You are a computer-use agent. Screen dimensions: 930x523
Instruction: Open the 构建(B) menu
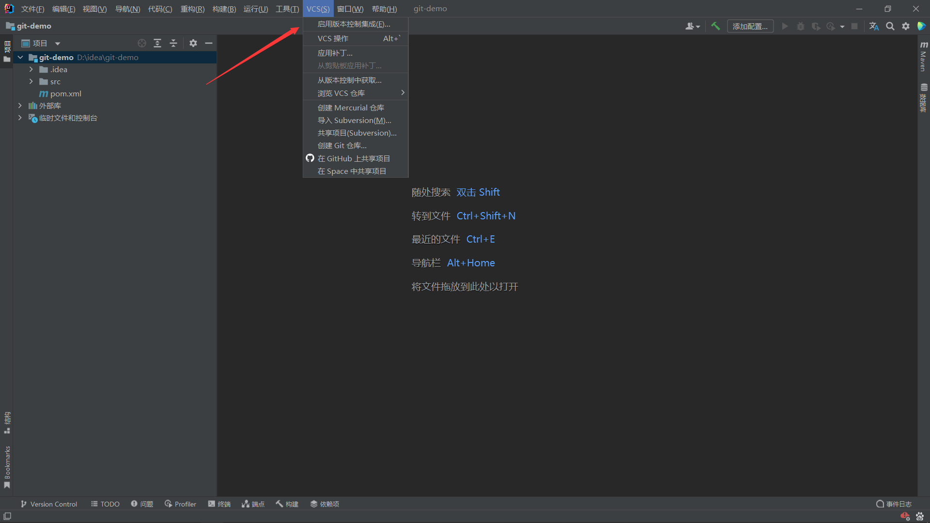[224, 9]
